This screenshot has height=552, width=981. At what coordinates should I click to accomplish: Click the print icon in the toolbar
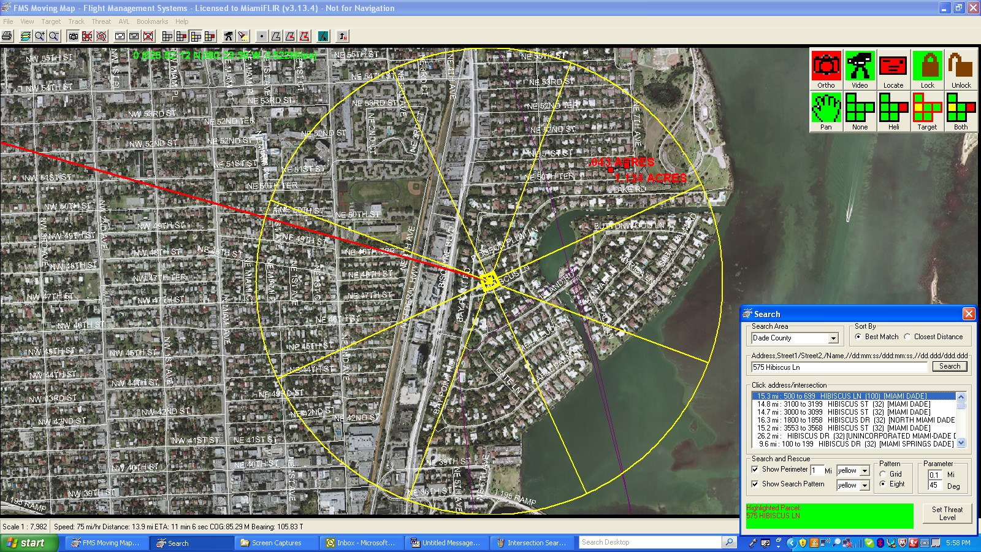click(6, 36)
